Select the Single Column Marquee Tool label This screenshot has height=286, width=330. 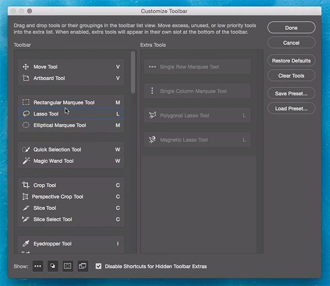pyautogui.click(x=193, y=91)
